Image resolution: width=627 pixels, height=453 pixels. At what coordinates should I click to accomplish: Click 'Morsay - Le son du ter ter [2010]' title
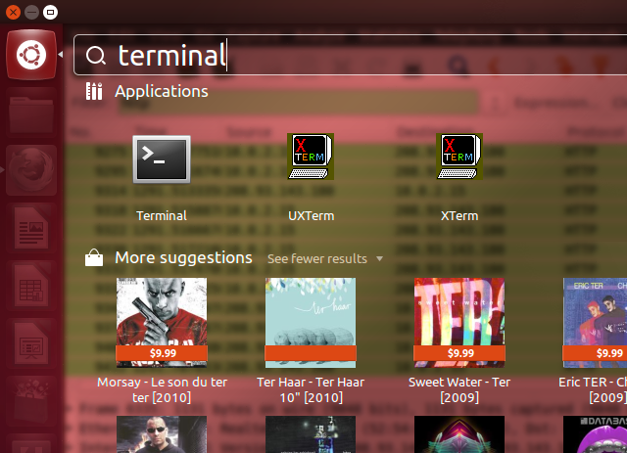tap(162, 389)
